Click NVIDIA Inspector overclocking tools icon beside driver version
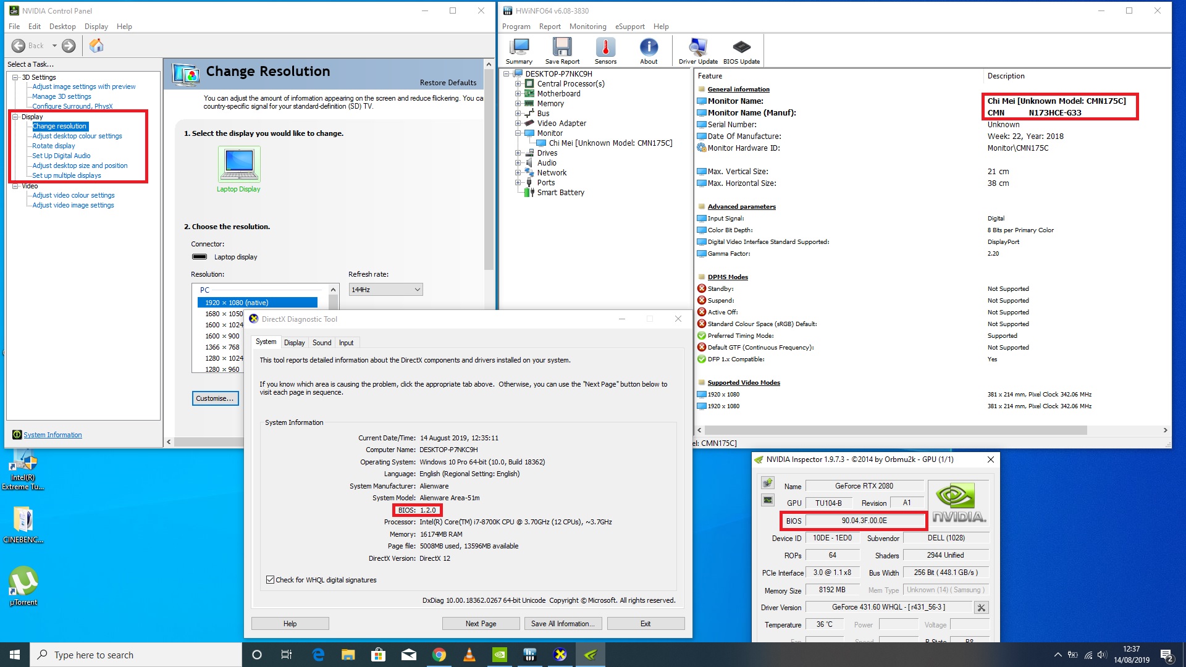Viewport: 1186px width, 667px height. pyautogui.click(x=981, y=608)
